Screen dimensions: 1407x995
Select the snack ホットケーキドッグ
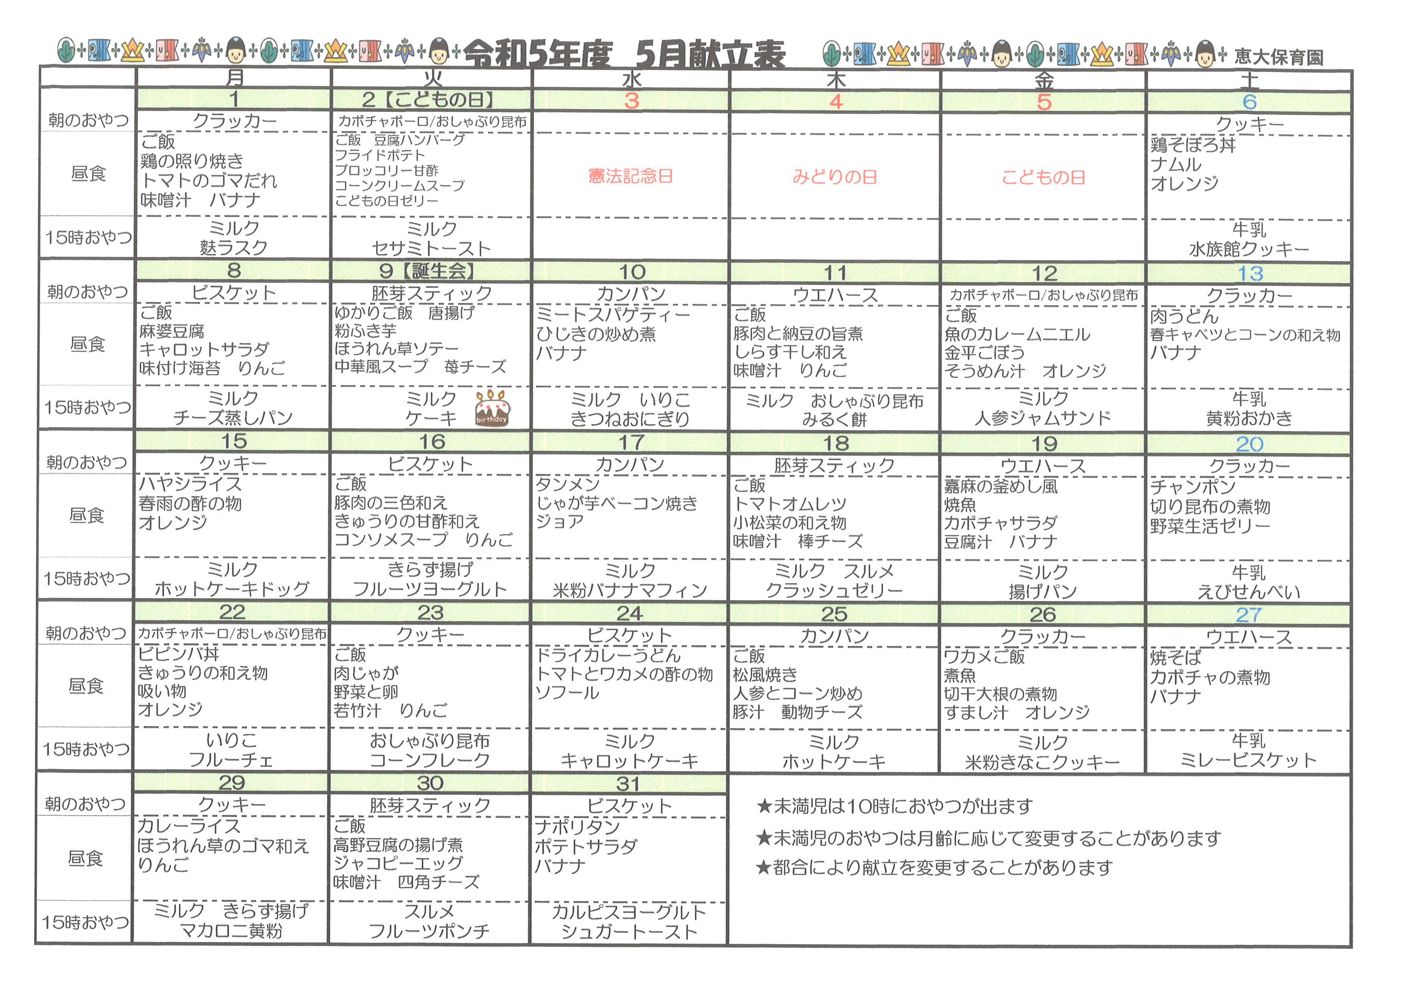[231, 589]
